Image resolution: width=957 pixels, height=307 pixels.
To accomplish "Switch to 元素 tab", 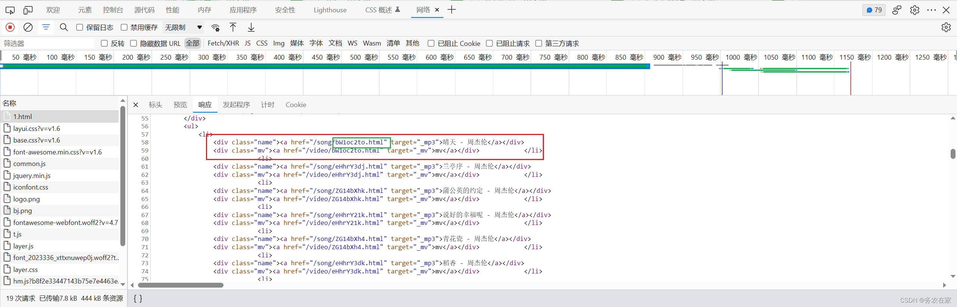I will [x=85, y=10].
